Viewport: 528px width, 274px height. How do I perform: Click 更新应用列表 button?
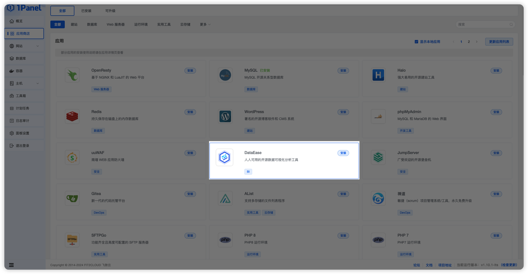(498, 41)
